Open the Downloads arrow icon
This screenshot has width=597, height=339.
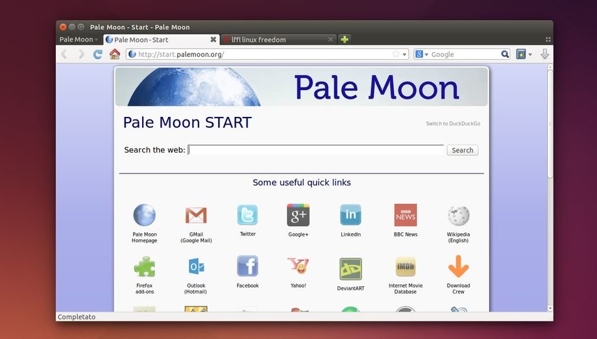click(545, 54)
